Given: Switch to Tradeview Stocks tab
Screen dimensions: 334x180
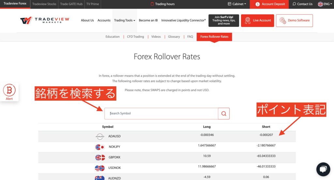Looking at the screenshot, I should tap(44, 4).
